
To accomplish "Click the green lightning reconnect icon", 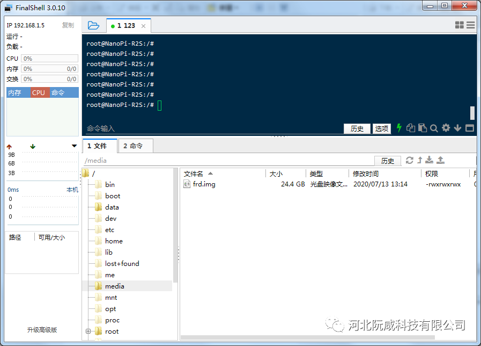I will point(399,128).
